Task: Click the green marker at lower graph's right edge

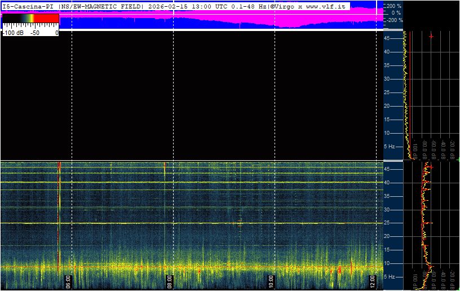Action: point(458,271)
